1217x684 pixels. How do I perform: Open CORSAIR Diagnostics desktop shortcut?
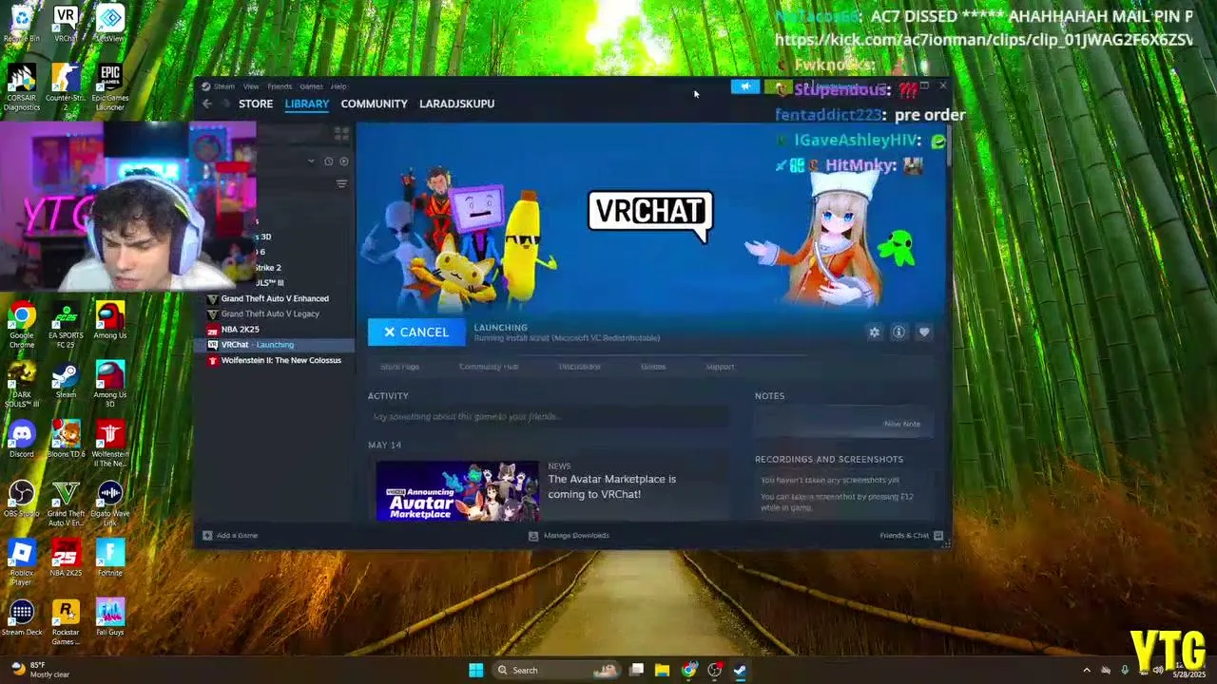pos(22,88)
